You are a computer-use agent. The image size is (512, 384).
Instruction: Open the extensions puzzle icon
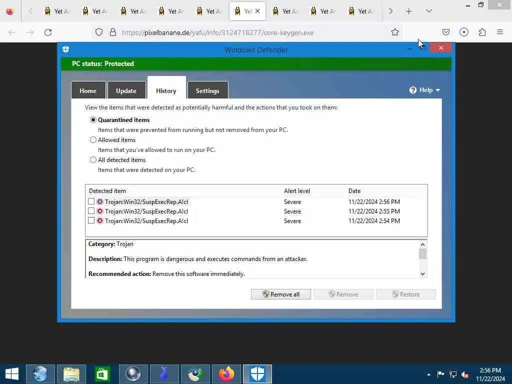482,32
